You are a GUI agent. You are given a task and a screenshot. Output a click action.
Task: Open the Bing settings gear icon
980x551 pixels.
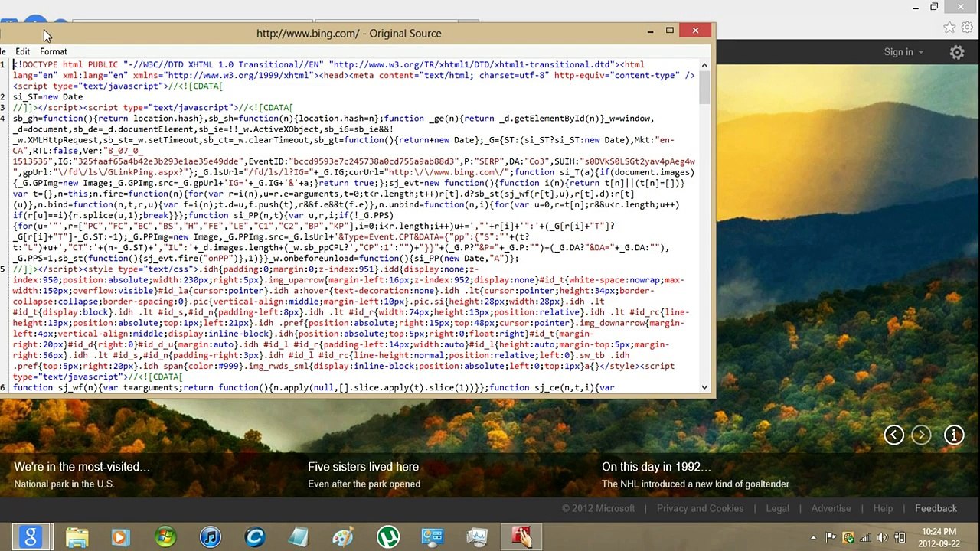957,52
